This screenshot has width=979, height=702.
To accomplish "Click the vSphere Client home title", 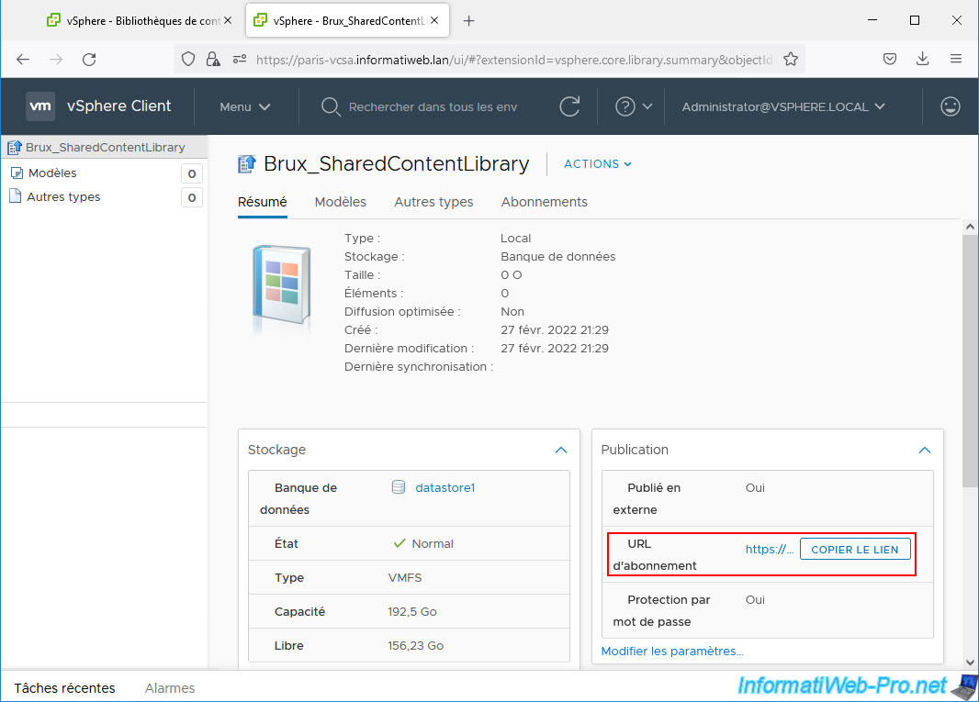I will [x=119, y=106].
